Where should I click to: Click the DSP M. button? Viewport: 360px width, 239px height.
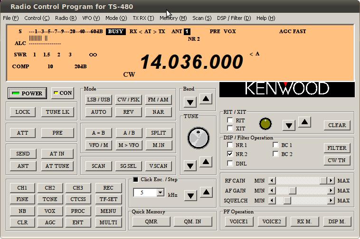[337, 221]
